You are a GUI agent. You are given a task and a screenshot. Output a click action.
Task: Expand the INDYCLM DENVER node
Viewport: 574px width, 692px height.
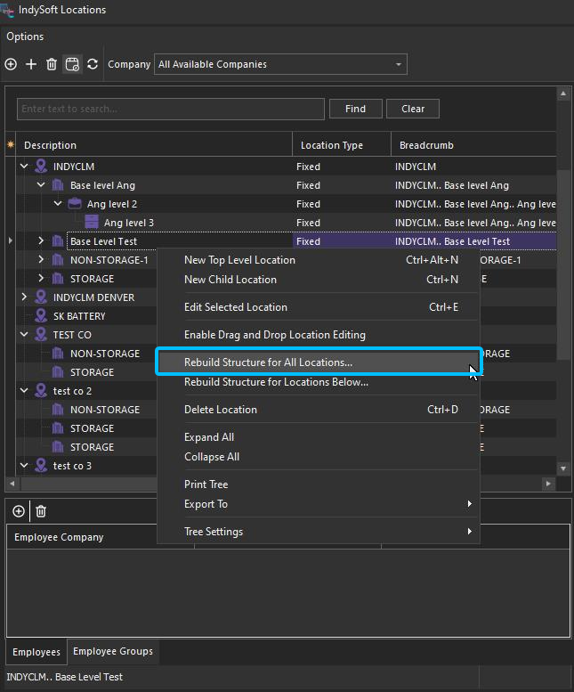coord(24,297)
